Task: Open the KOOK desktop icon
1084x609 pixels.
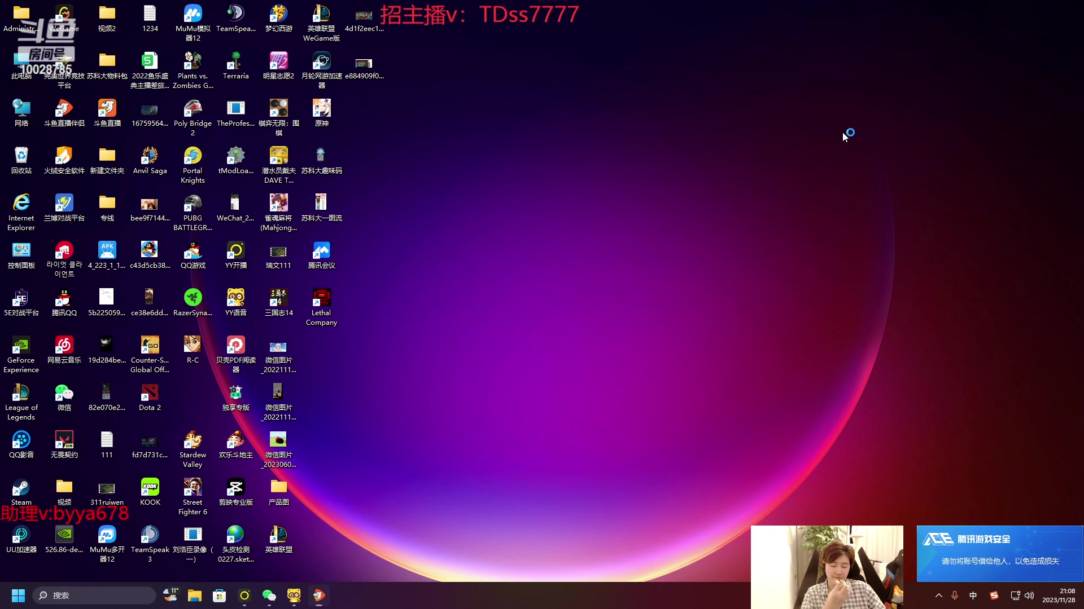Action: click(x=150, y=492)
